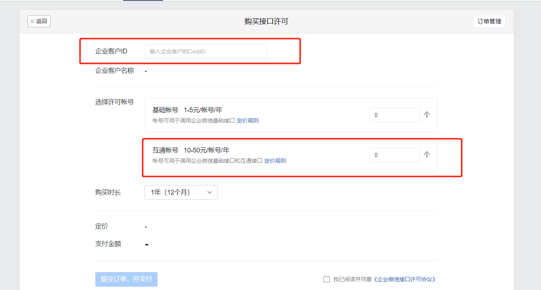Expand the 购买时长 duration dropdown
The width and height of the screenshot is (541, 290).
click(x=181, y=192)
